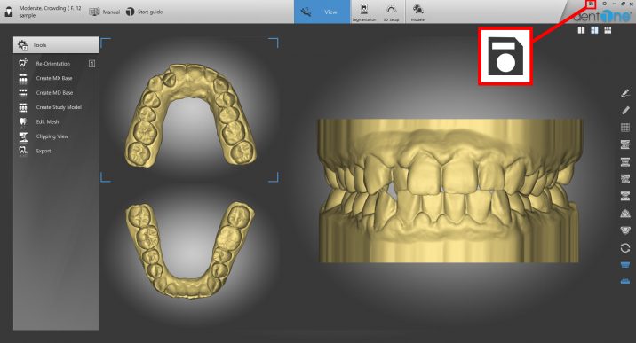Select the drawing pen tool on right toolbar
Screen dimensions: 636x343
(625, 93)
